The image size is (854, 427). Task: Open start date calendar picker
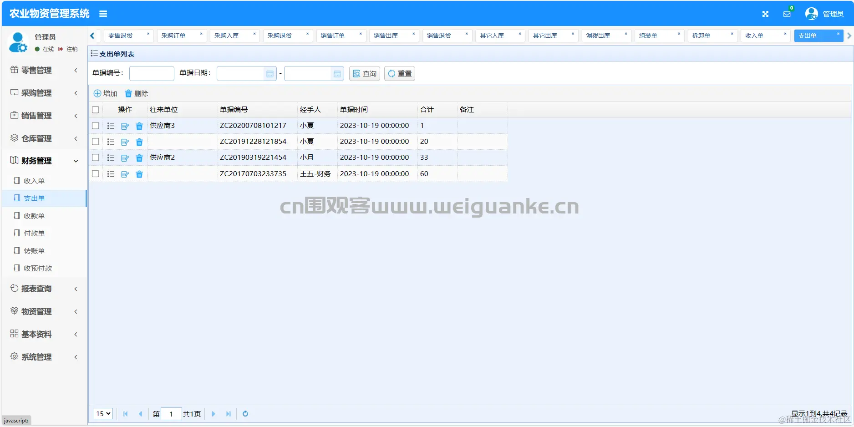pos(270,74)
